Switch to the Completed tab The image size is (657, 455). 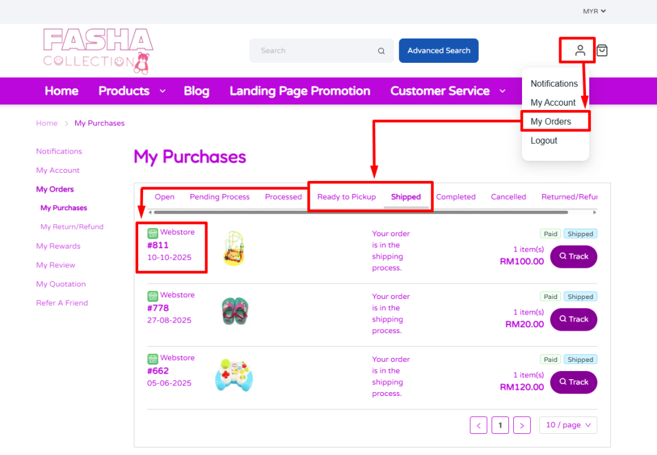455,197
